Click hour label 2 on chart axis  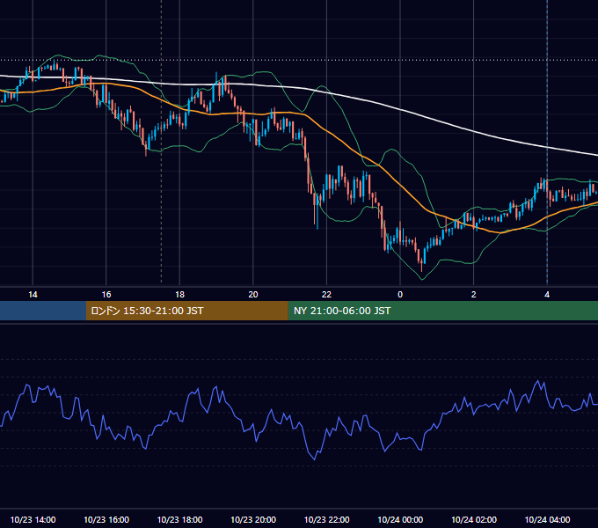[474, 295]
